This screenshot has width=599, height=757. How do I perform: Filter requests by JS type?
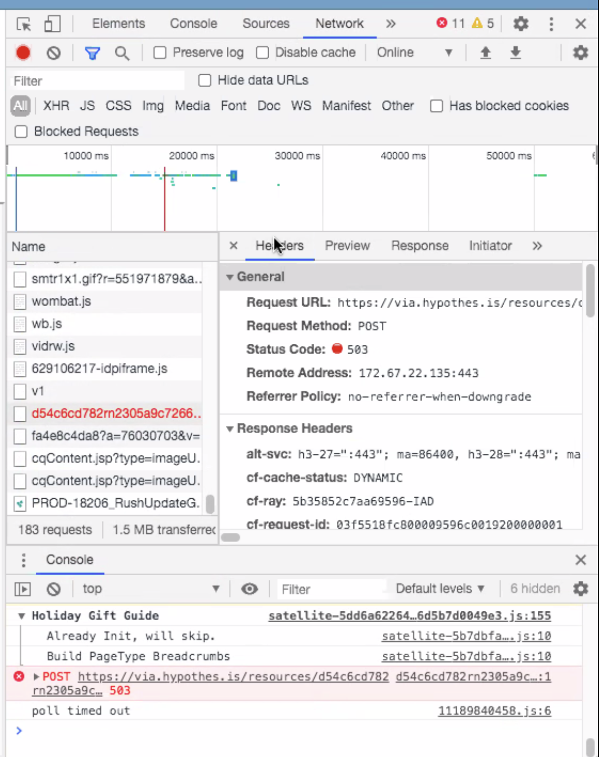coord(87,106)
